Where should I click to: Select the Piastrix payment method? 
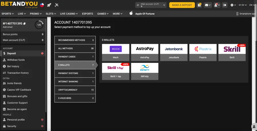(x=203, y=52)
